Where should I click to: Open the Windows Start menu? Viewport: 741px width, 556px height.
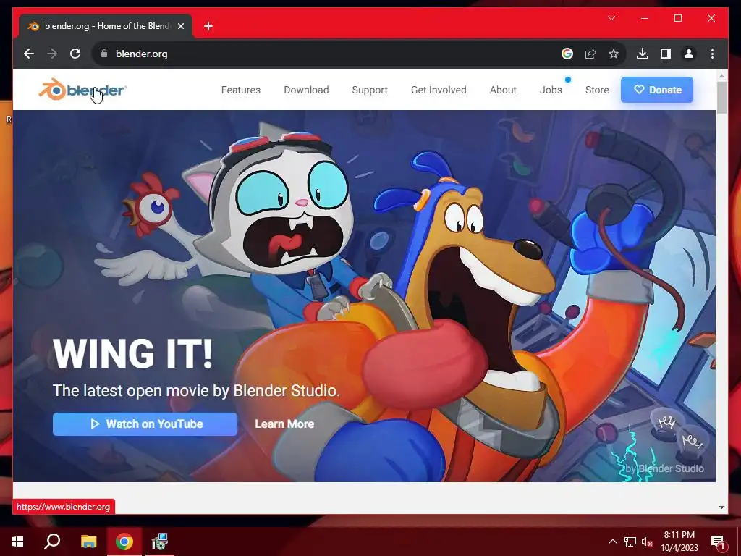[17, 542]
